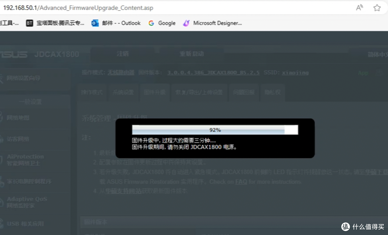Open the 网络地图 (Network Map) sidebar icon
This screenshot has height=235, width=388.
coord(18,119)
